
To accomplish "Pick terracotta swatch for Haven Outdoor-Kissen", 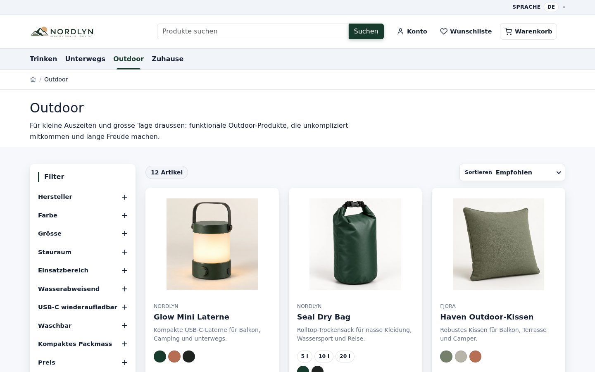I will [x=475, y=356].
